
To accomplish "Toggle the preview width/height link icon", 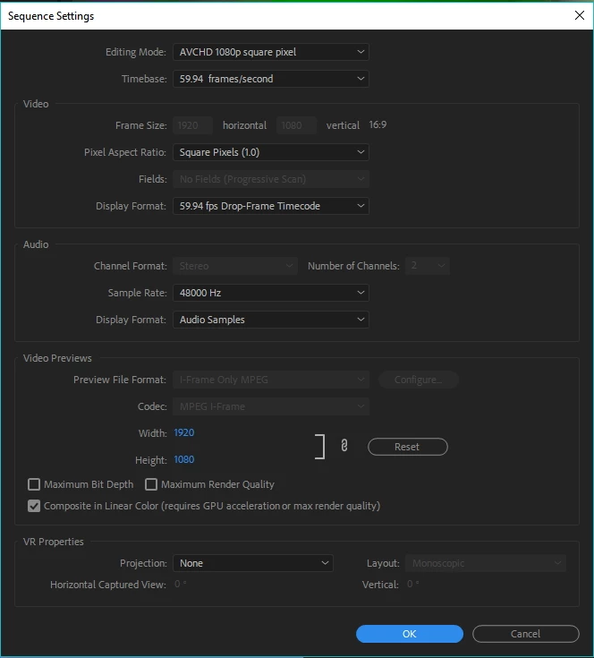I will tap(344, 446).
